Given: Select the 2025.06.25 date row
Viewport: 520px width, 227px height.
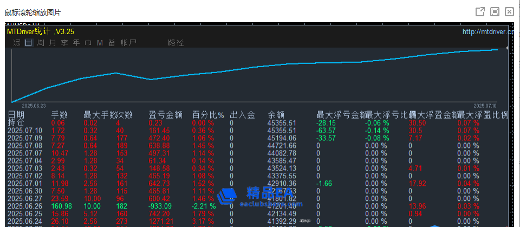Looking at the screenshot, I should (25, 213).
